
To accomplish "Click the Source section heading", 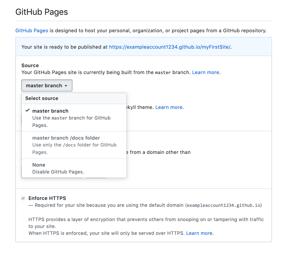I will tap(30, 65).
